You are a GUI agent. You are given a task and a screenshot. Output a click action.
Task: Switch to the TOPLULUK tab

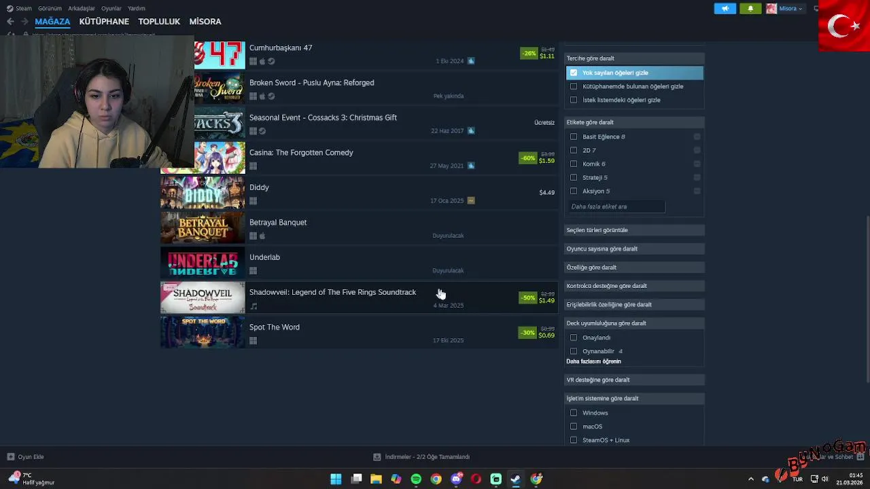pos(159,22)
